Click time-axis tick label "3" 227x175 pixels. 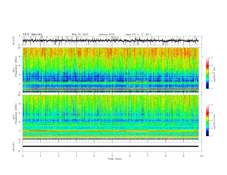(76, 156)
